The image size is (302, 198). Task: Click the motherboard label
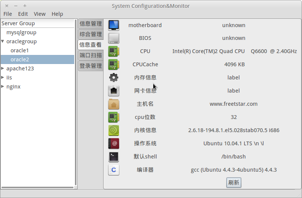[145, 25]
